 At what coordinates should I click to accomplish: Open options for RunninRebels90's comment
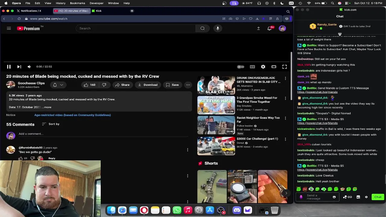click(188, 150)
